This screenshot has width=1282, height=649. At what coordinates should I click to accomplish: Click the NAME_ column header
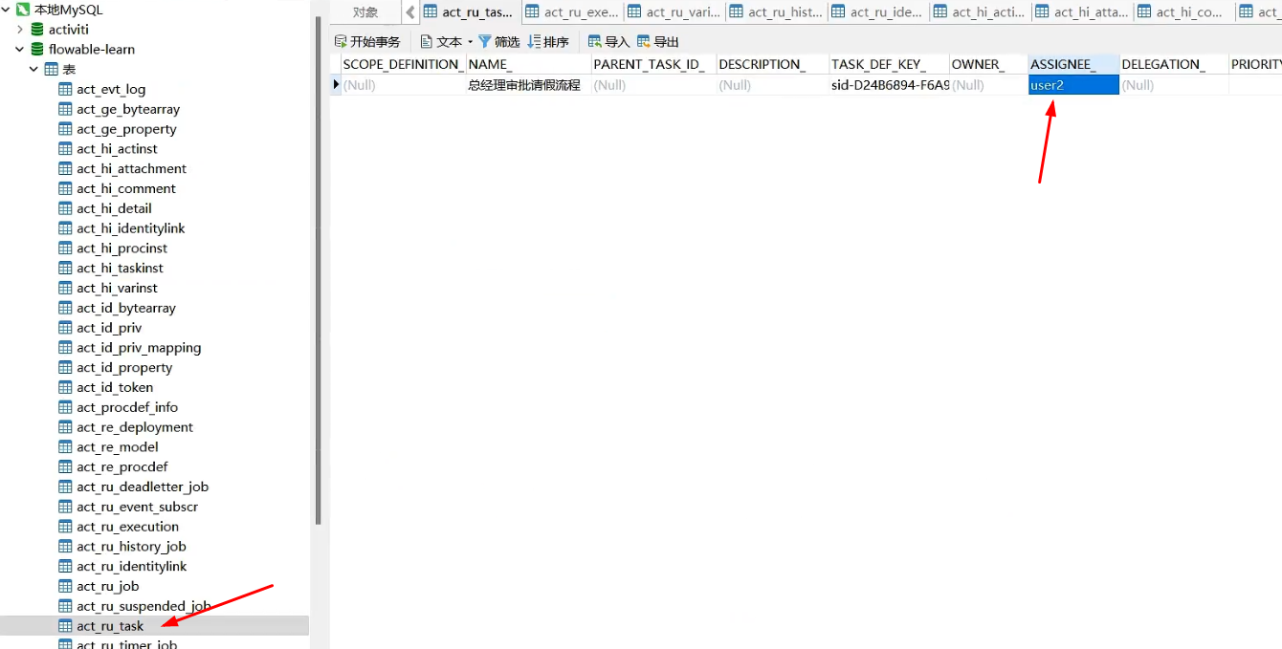(x=529, y=64)
